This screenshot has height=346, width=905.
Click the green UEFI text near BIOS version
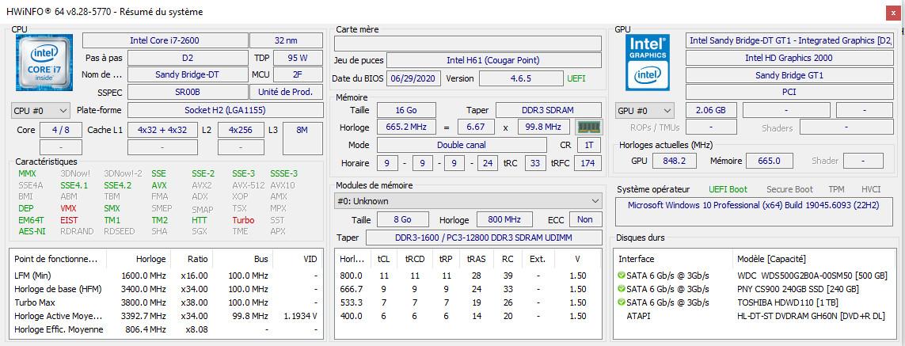576,78
